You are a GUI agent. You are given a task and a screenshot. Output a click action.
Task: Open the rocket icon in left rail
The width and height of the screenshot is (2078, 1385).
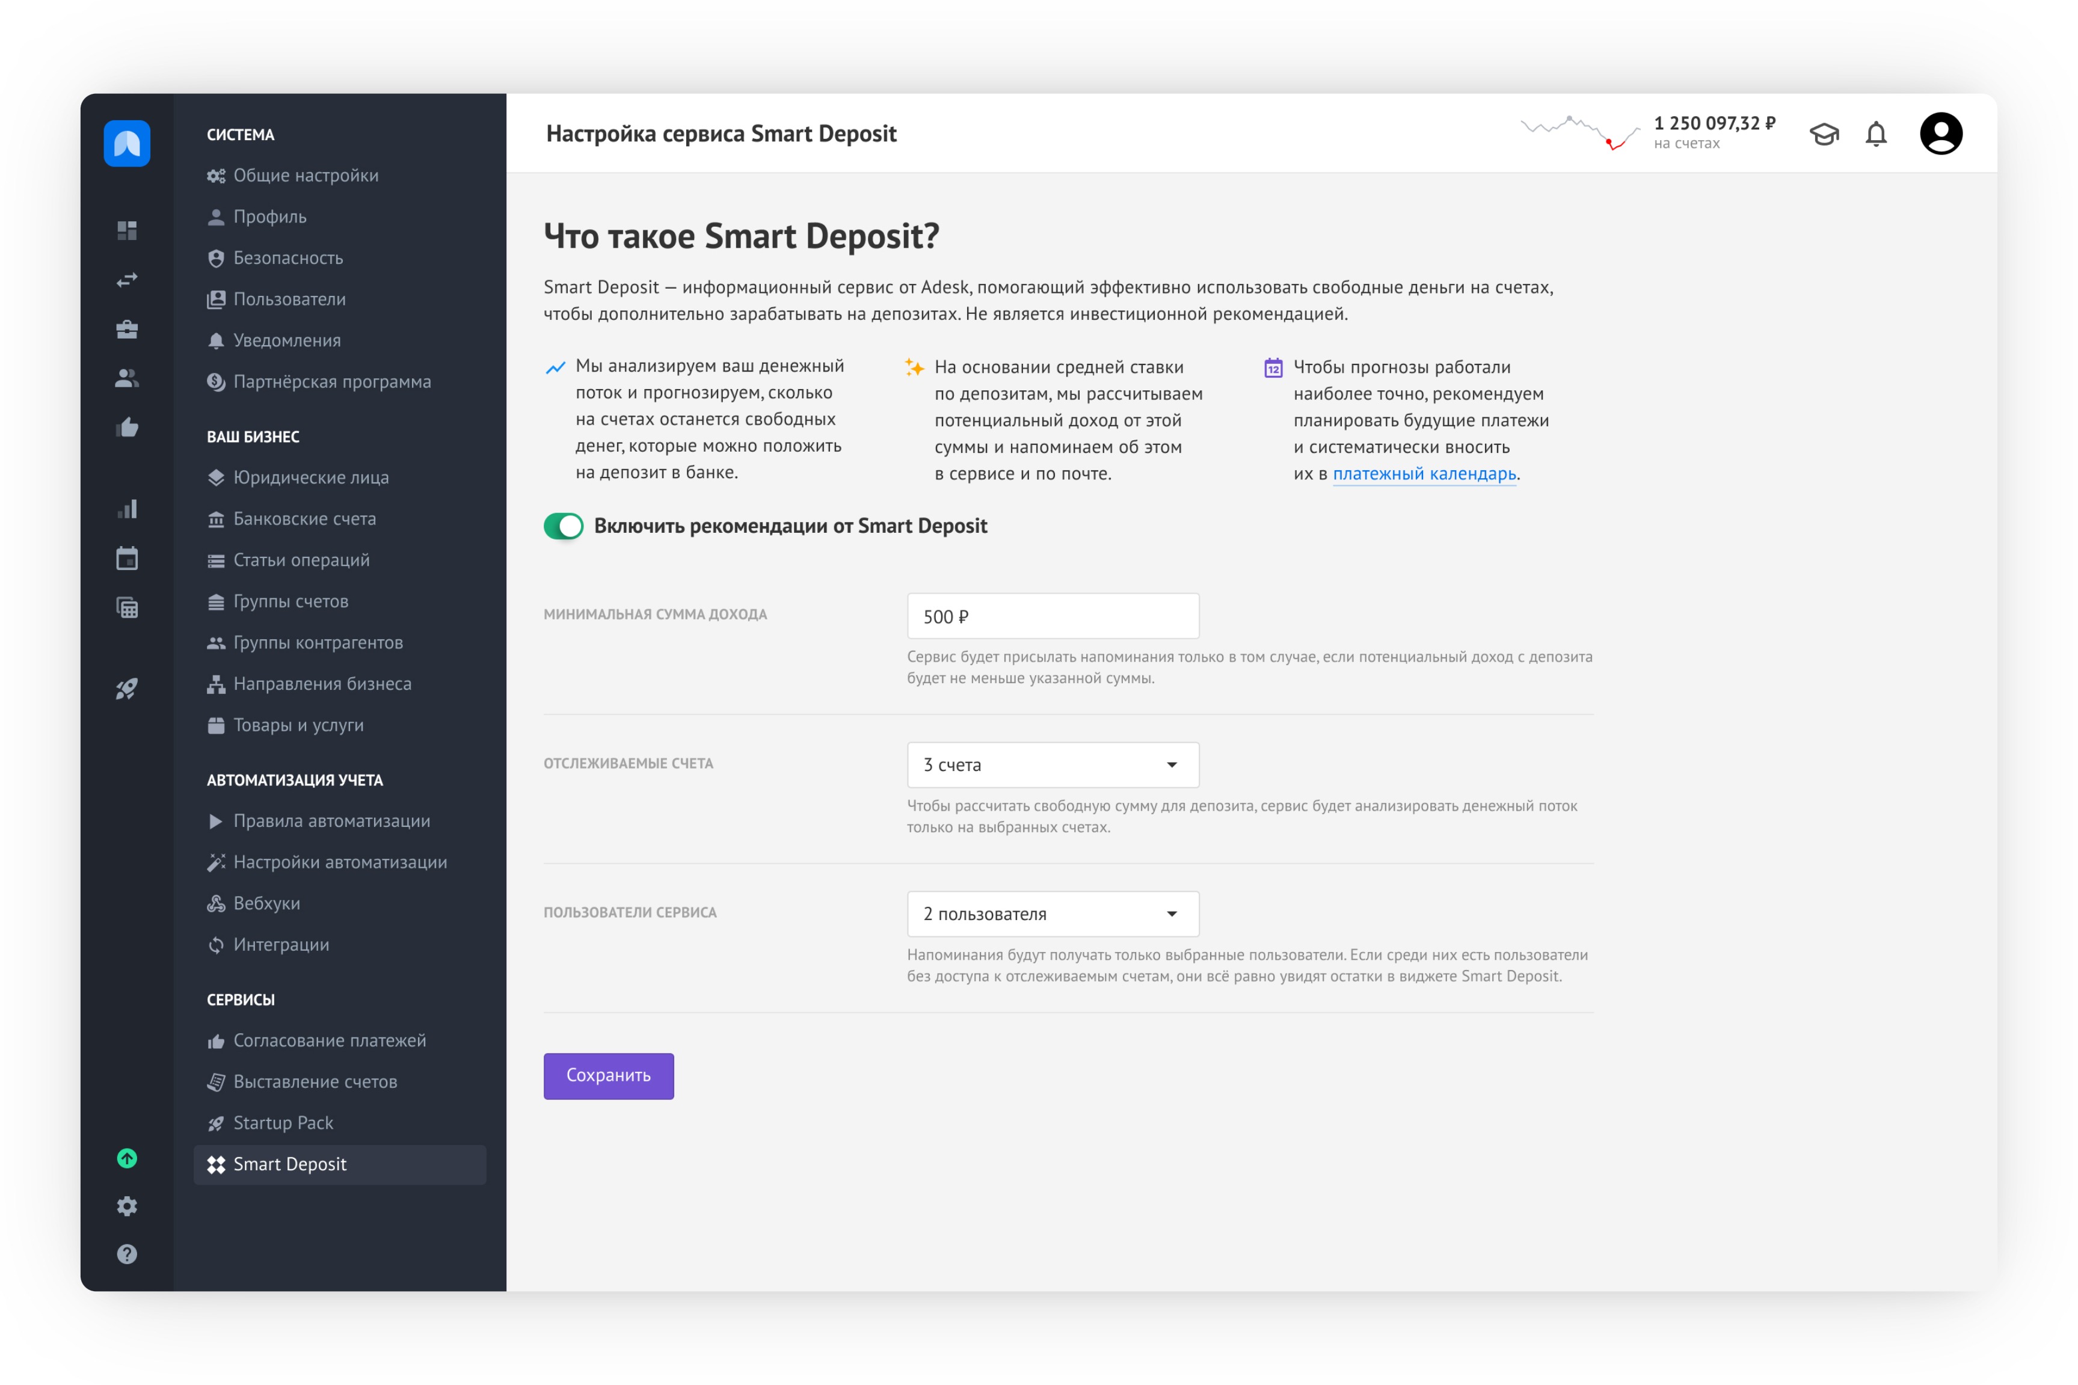[x=126, y=688]
